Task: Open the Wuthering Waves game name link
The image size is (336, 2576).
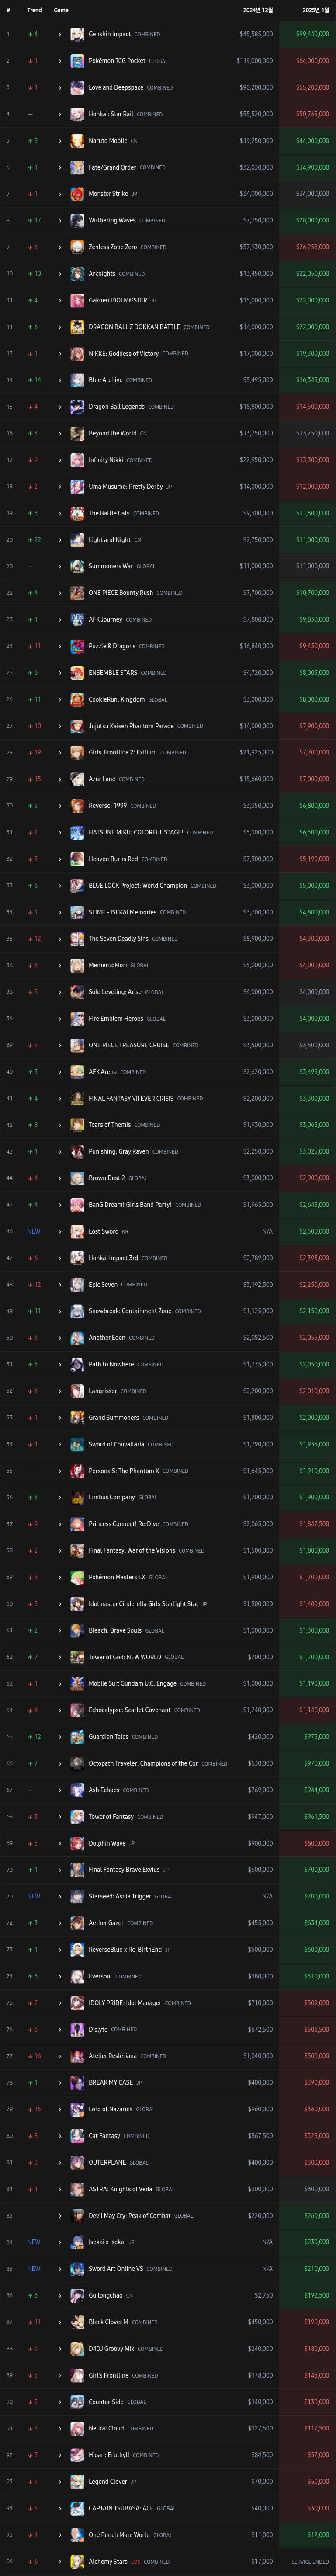Action: coord(112,220)
